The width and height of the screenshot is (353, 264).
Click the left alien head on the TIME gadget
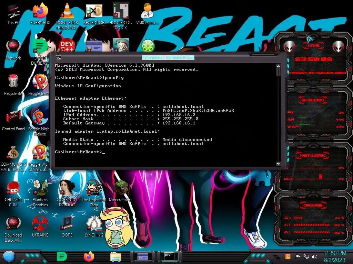tap(290, 47)
